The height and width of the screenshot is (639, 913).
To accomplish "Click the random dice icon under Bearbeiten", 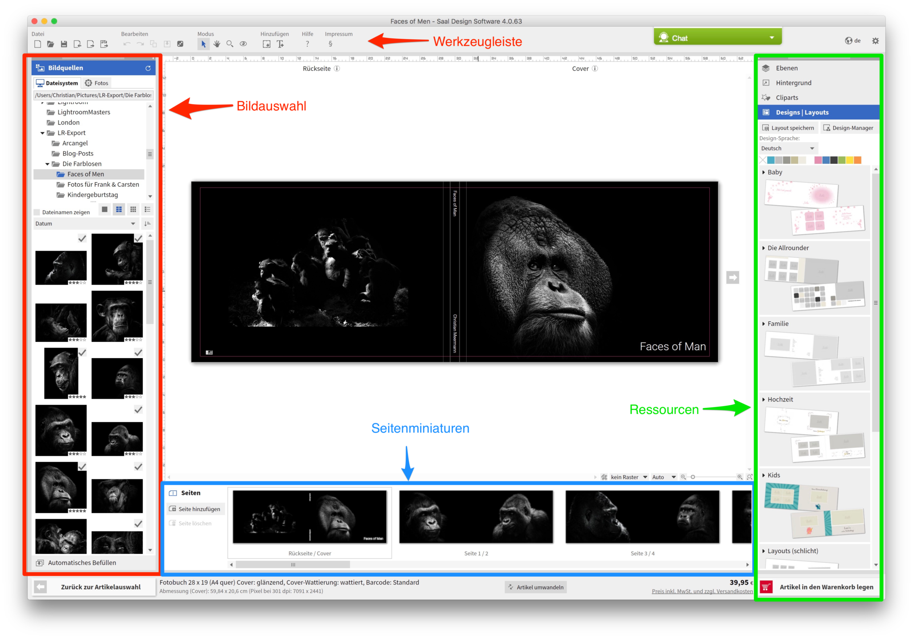I will point(180,44).
